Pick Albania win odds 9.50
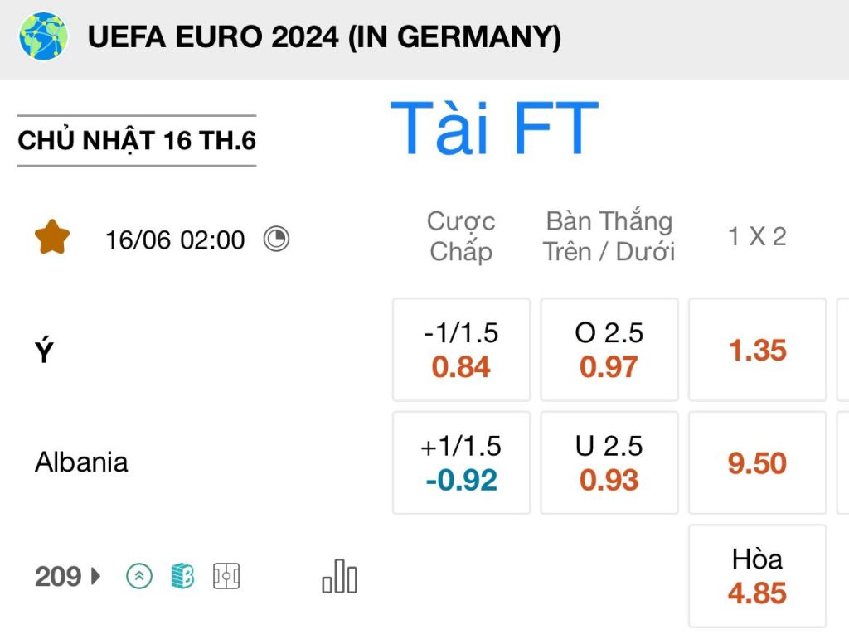This screenshot has width=849, height=634. click(758, 463)
